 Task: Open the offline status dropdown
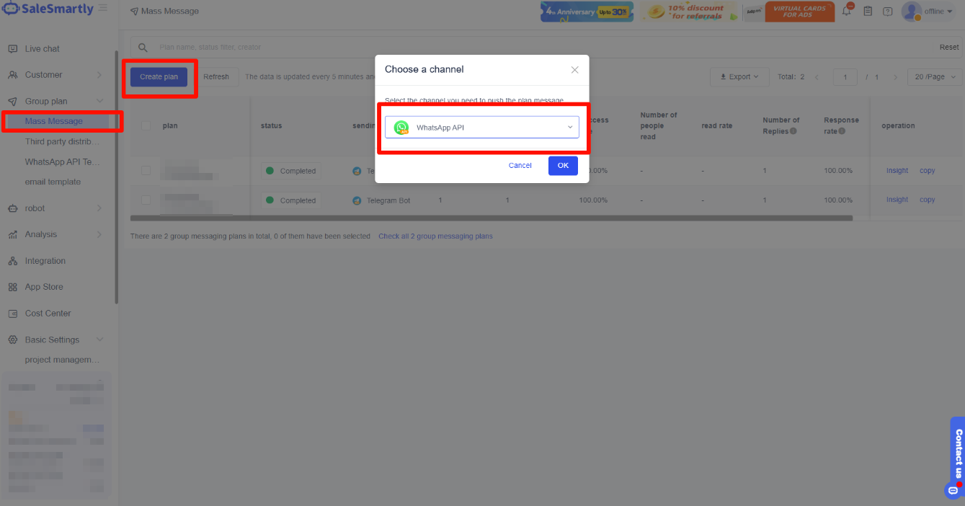click(x=938, y=12)
